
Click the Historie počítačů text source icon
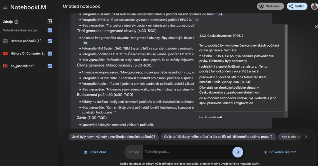(6, 41)
